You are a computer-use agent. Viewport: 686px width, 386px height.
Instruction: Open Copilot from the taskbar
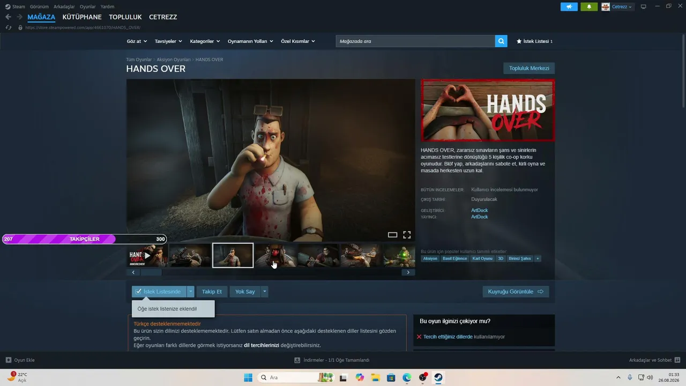[x=360, y=377]
